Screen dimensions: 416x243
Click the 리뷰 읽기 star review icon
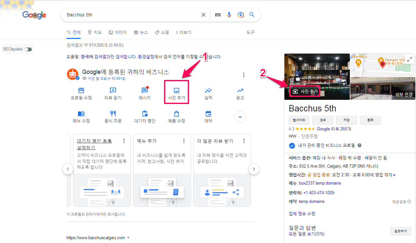click(x=113, y=92)
